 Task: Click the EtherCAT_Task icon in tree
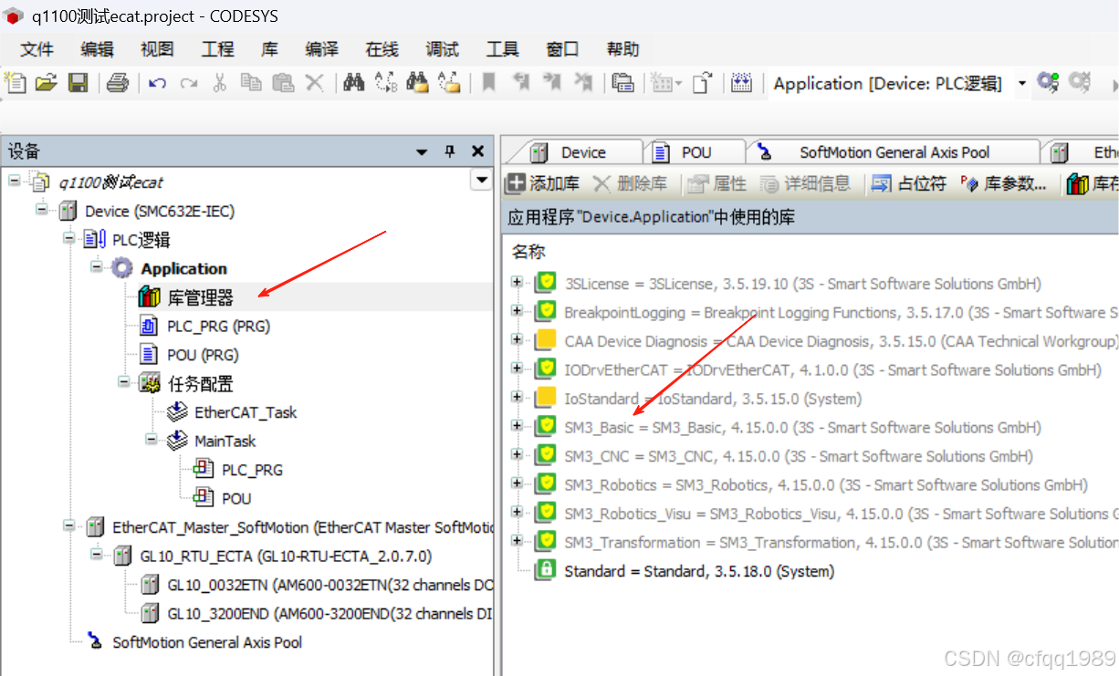pos(177,412)
